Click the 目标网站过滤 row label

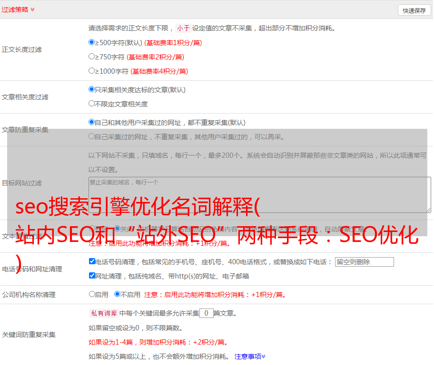coord(21,183)
